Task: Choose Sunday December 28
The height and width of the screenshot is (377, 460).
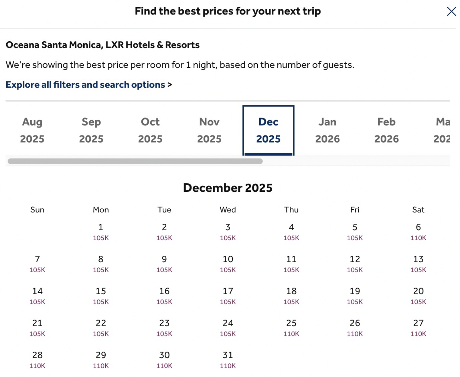Action: click(x=37, y=360)
